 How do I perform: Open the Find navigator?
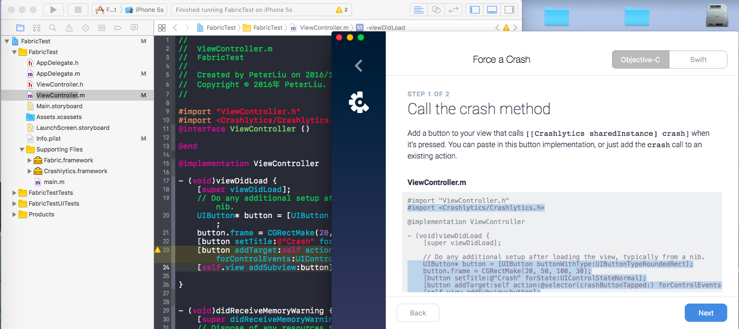click(53, 28)
